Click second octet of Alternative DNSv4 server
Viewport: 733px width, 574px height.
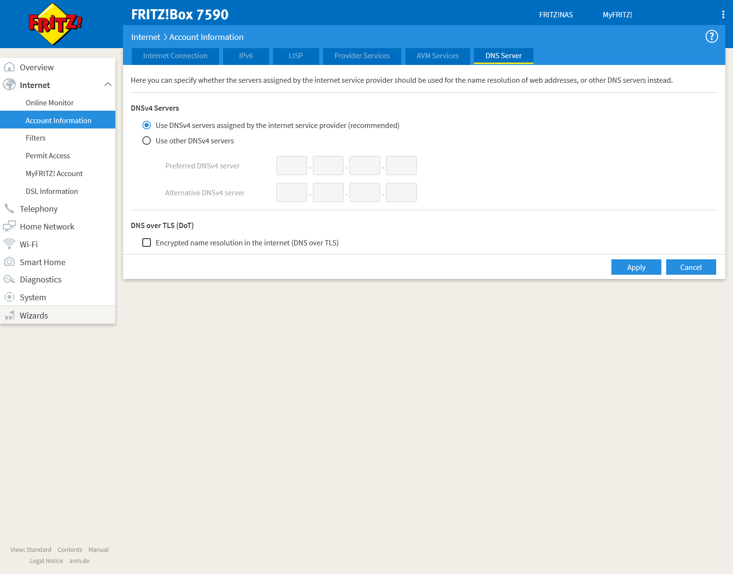328,192
